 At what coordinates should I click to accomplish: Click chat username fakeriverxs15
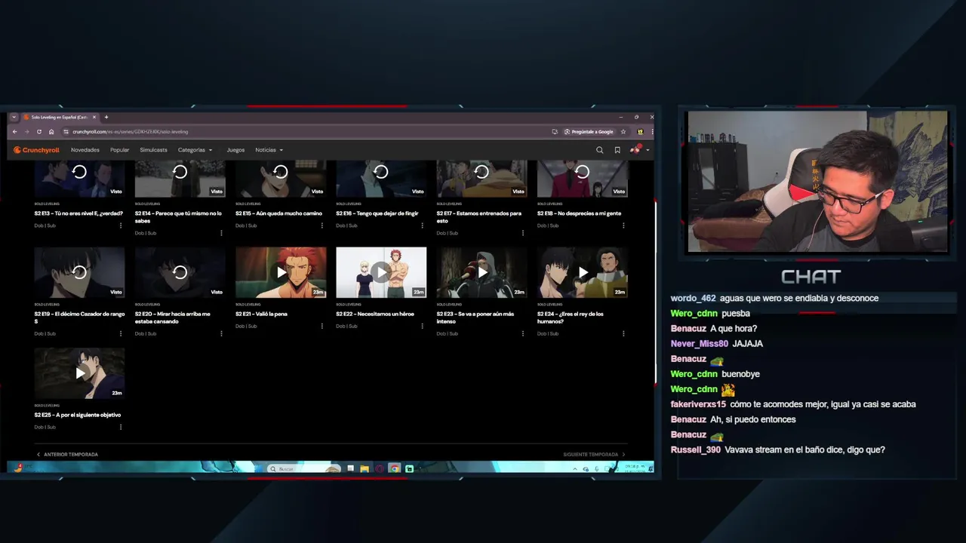tap(698, 404)
